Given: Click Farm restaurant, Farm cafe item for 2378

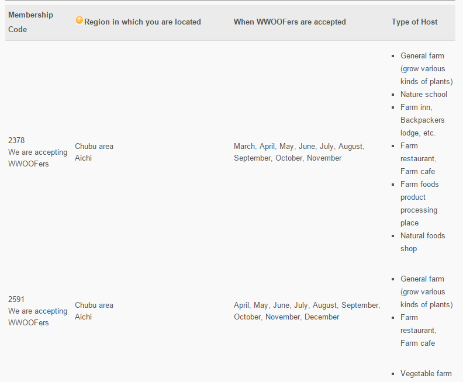Looking at the screenshot, I should coord(419,159).
